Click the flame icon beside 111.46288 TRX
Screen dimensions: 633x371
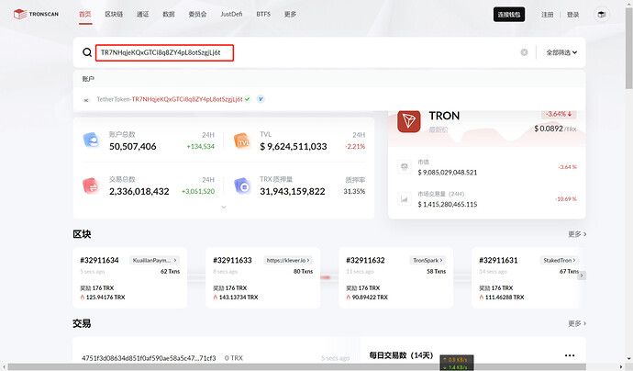pyautogui.click(x=482, y=297)
